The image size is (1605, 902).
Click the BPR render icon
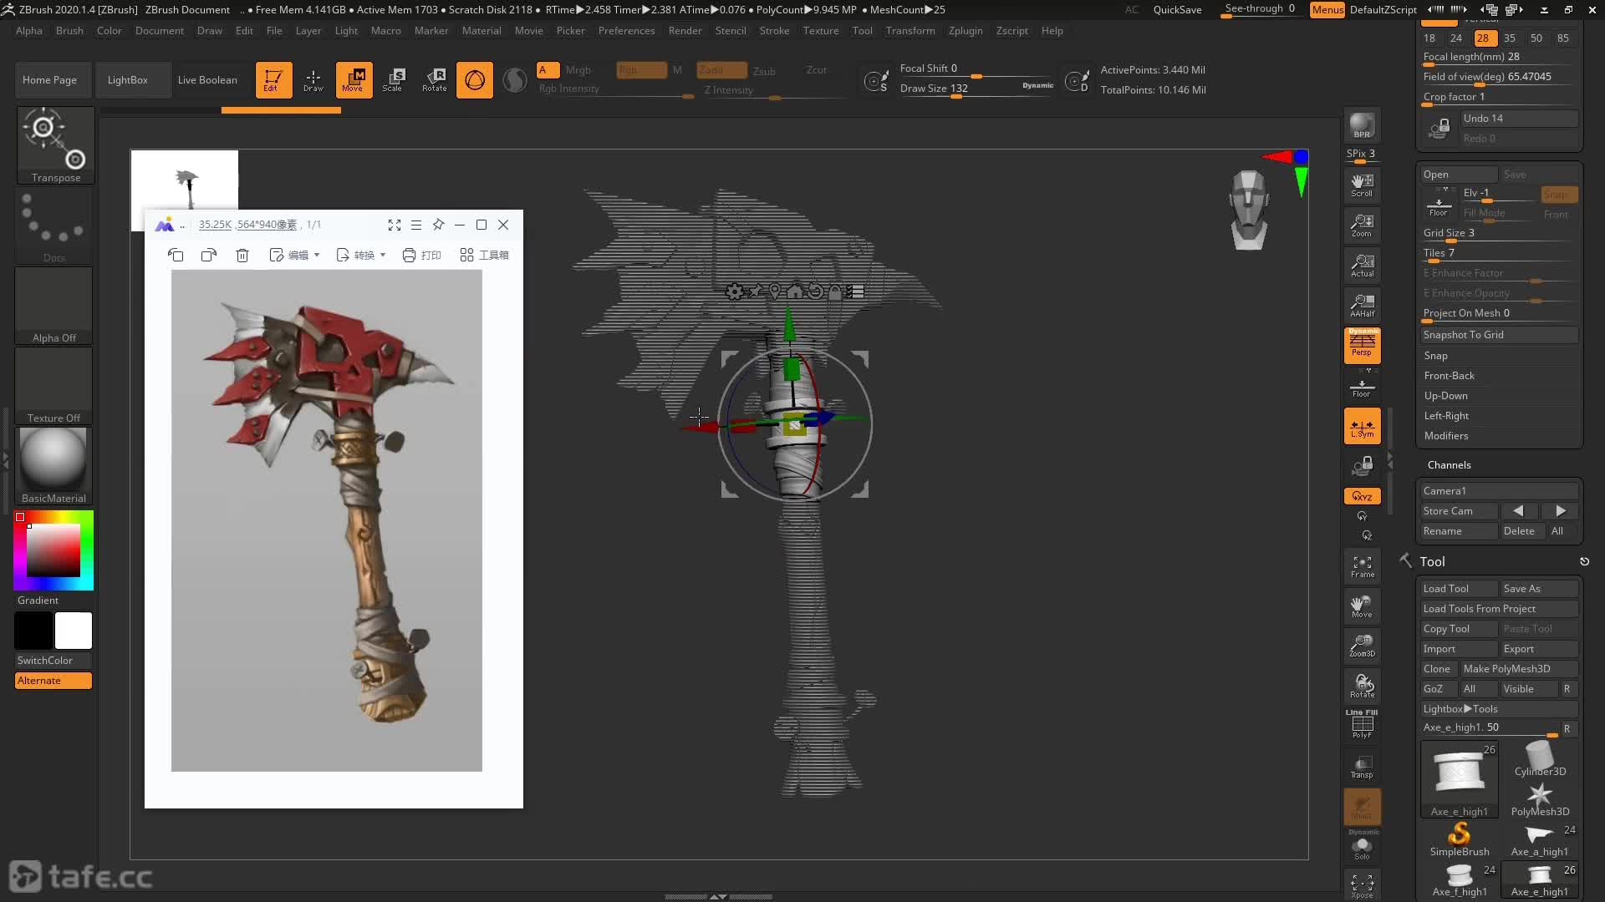pos(1362,125)
